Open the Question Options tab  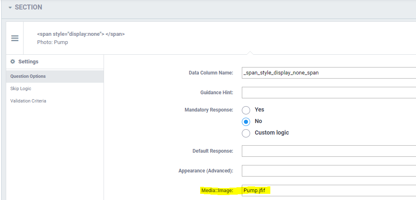[28, 76]
